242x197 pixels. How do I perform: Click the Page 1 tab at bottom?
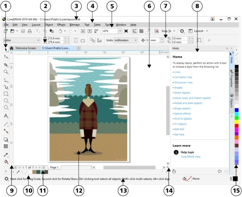[x=54, y=167]
